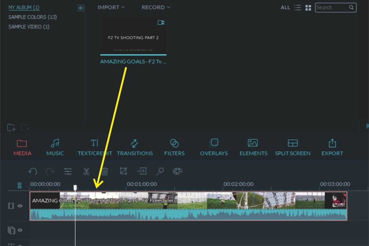This screenshot has width=369, height=246.
Task: Open the Music library tab
Action: pyautogui.click(x=55, y=148)
